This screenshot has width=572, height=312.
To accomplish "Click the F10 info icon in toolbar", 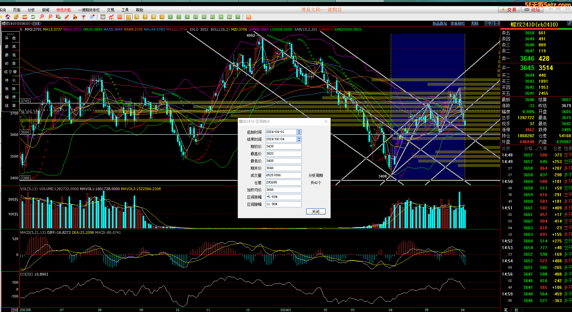I will (x=25, y=17).
